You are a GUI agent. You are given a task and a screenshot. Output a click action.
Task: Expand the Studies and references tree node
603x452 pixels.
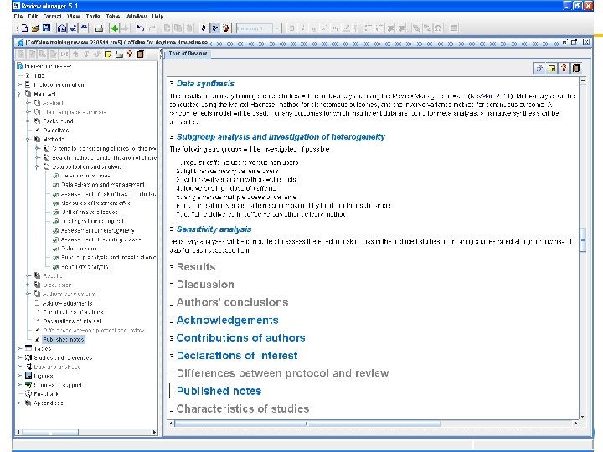coord(19,357)
